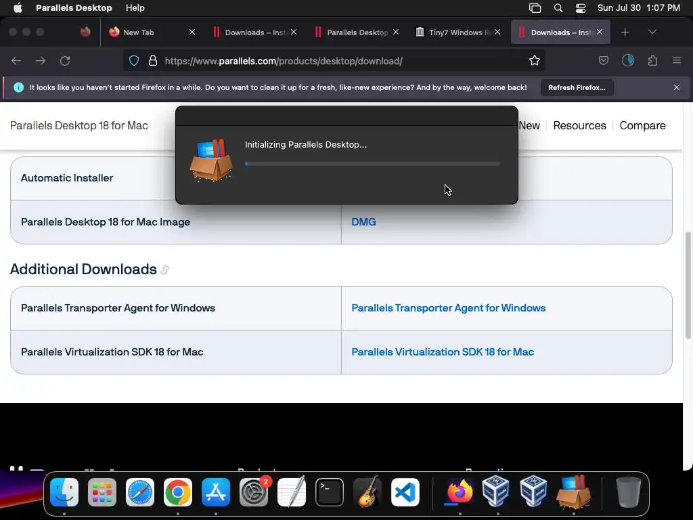Open the Save to Pocket icon
The image size is (693, 520).
pos(603,61)
